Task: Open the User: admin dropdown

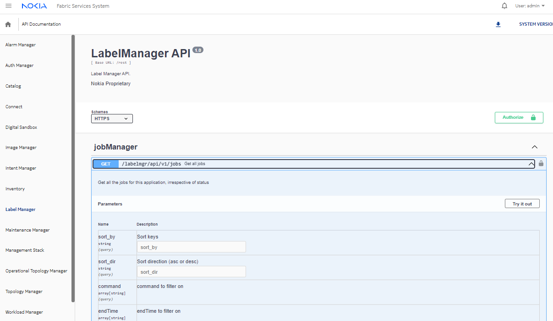Action: click(530, 6)
